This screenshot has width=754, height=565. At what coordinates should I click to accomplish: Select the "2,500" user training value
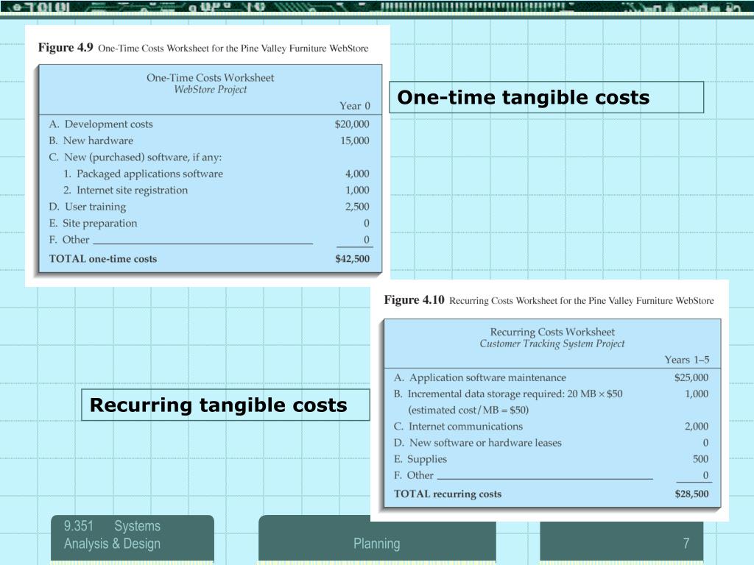(x=357, y=207)
